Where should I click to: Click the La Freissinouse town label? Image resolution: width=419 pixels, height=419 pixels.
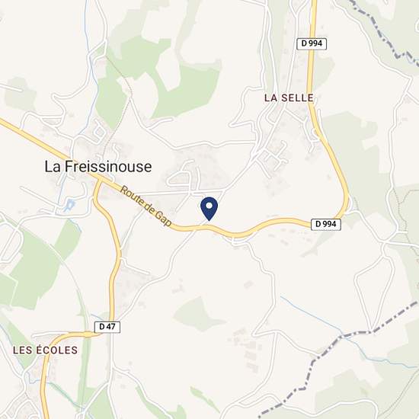98,167
